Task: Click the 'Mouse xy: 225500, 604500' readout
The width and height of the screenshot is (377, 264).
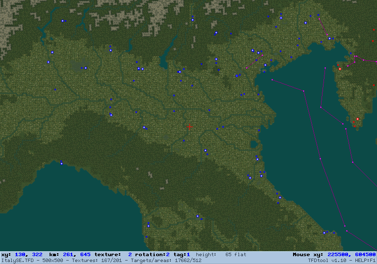Action: 334,255
